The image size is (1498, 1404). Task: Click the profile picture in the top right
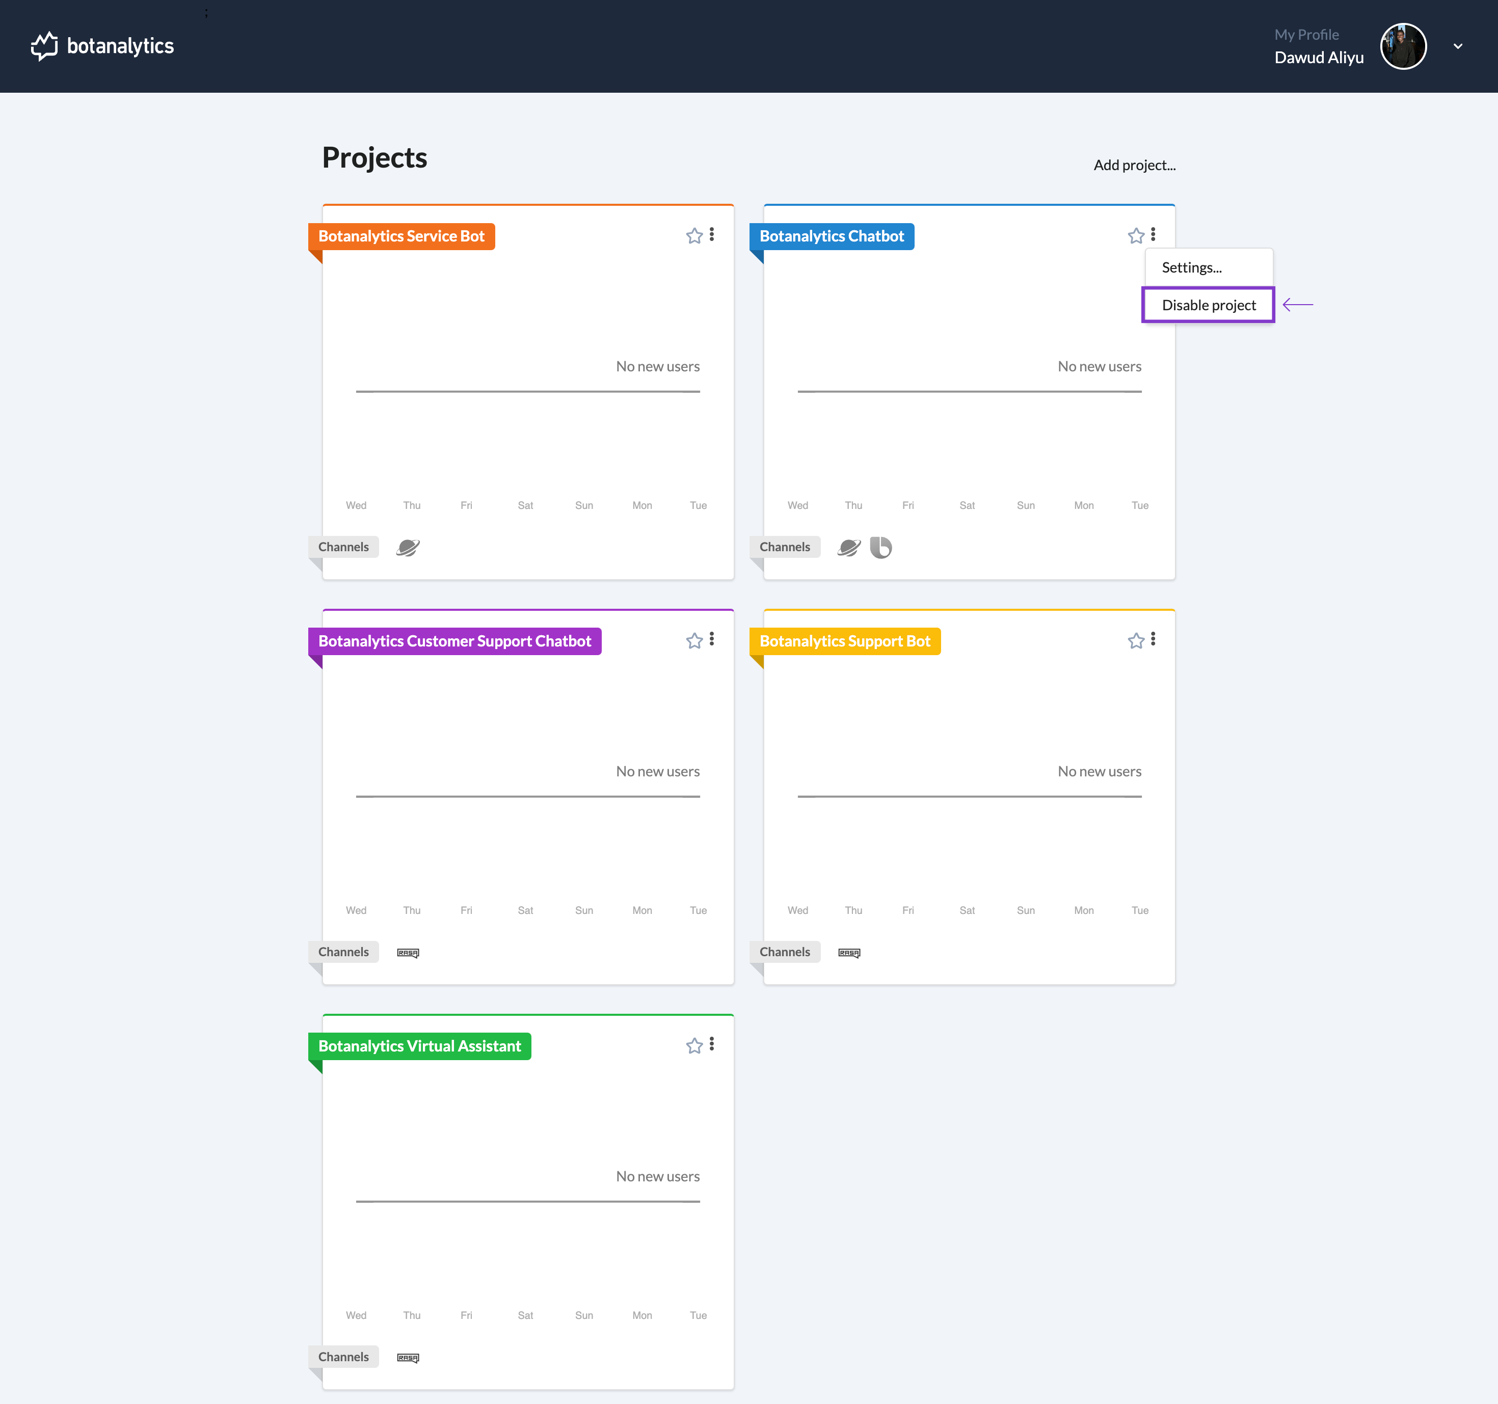1403,45
